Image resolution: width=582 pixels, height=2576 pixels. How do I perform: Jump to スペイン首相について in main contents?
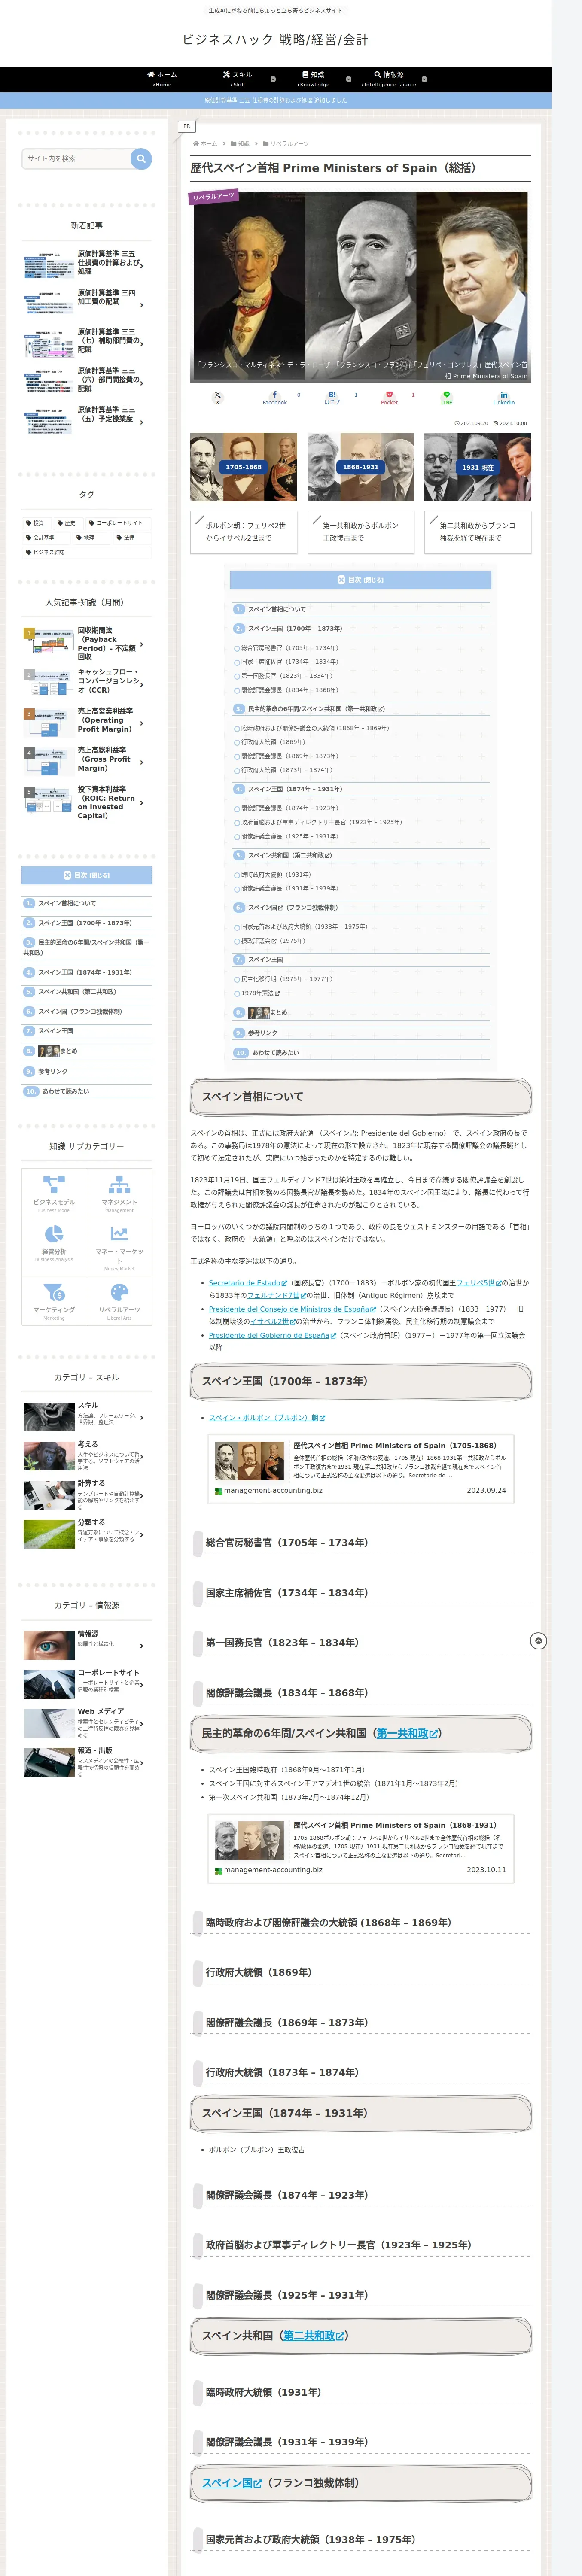[x=276, y=609]
